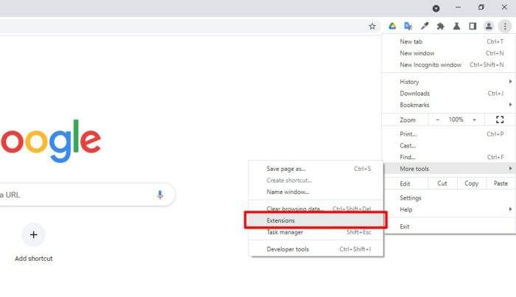Click the Google search URL input box
516x297 pixels.
point(87,195)
